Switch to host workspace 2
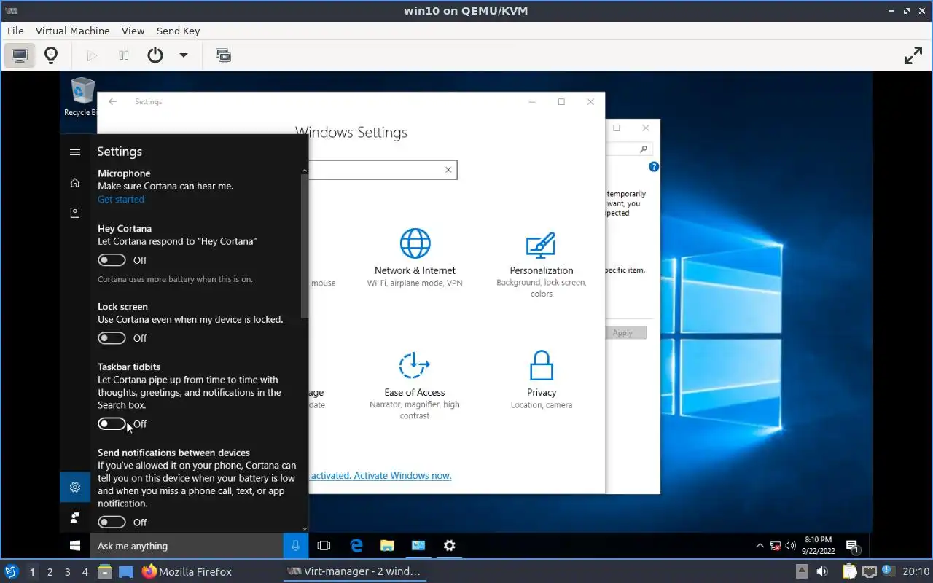Screen dimensions: 933x583 [x=50, y=572]
